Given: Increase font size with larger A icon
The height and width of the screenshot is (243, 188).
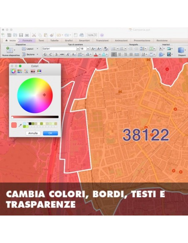Looking at the screenshot, I should pyautogui.click(x=93, y=49).
